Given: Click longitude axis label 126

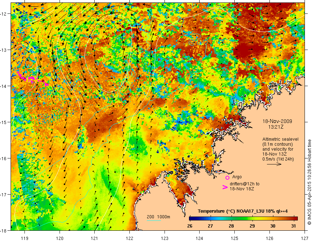Looking at the screenshot, I should (x=269, y=238).
